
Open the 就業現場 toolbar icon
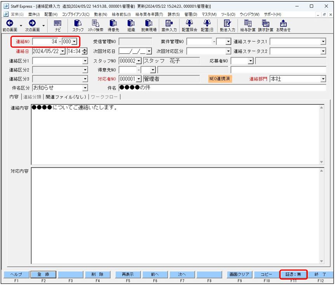click(149, 23)
